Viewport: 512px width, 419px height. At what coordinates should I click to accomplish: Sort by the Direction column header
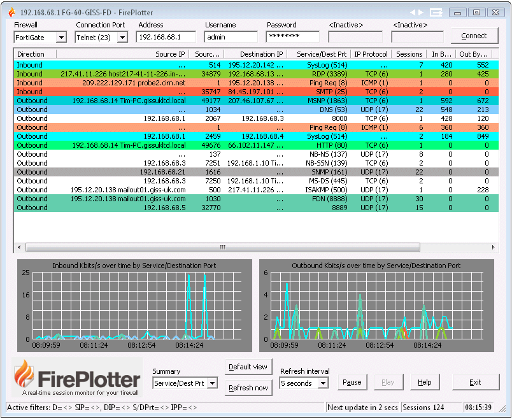tap(35, 54)
